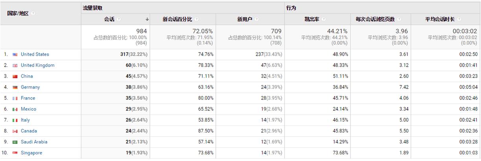Select the 行为 header group

tap(291, 8)
